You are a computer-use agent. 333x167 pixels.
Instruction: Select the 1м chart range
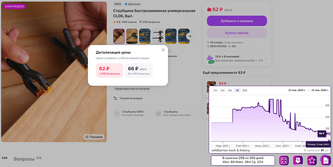click(x=215, y=90)
